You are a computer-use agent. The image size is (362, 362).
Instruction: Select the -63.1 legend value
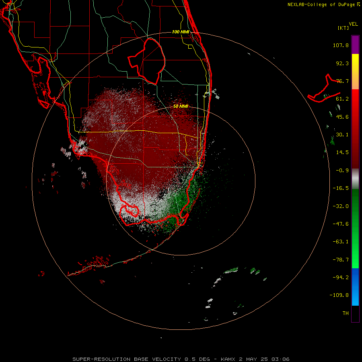click(341, 242)
